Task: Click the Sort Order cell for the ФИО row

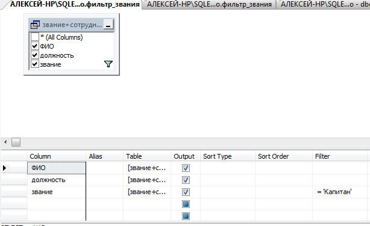Action: point(284,168)
